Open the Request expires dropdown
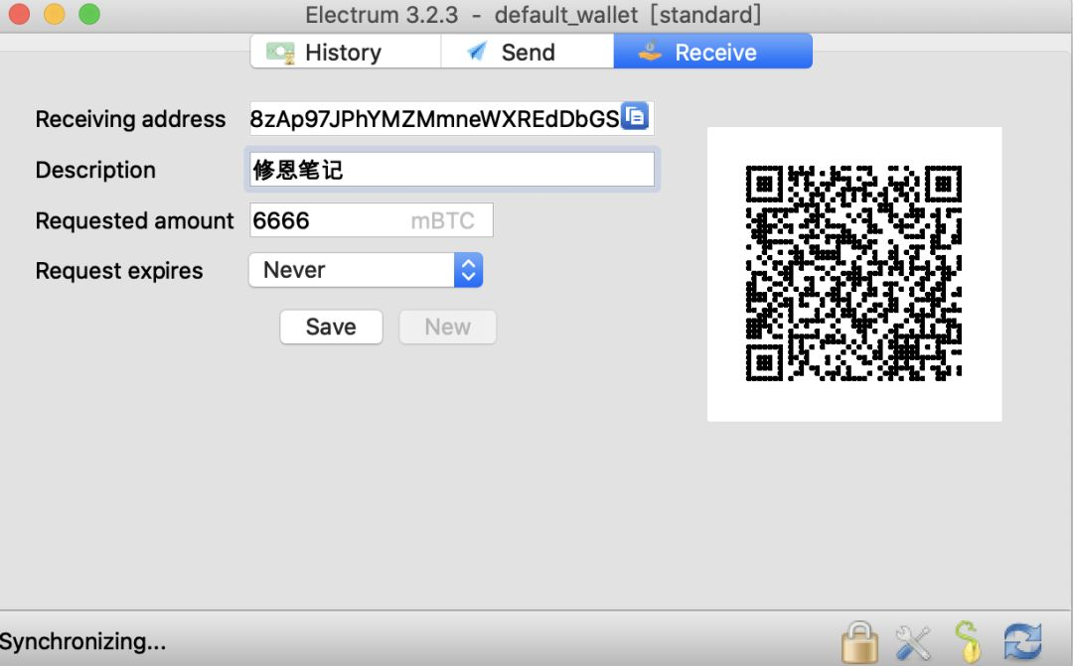 [366, 270]
